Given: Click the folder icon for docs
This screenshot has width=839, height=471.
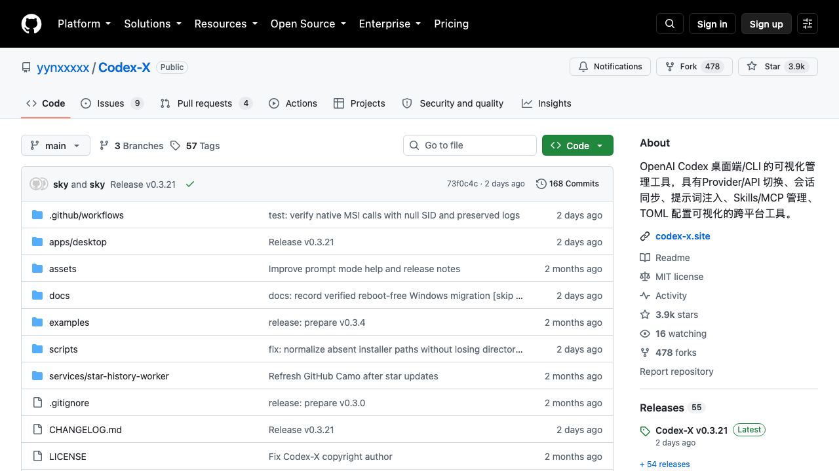Looking at the screenshot, I should coord(37,295).
